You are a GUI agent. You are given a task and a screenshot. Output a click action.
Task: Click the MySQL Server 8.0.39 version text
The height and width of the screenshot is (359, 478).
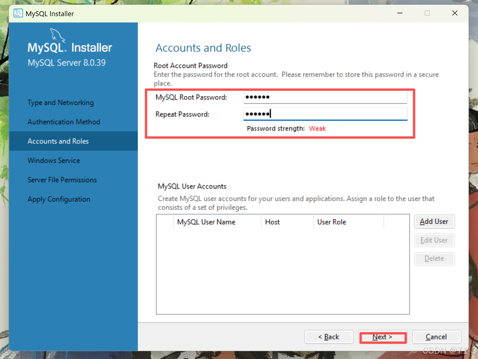67,63
